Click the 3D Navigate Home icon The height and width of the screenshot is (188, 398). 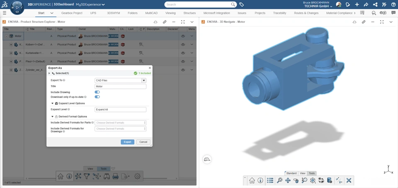[x=252, y=181]
